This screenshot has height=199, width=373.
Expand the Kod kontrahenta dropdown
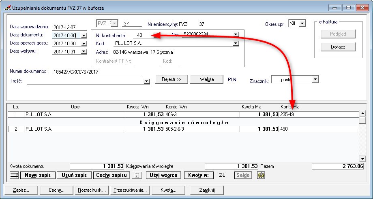tap(236, 43)
